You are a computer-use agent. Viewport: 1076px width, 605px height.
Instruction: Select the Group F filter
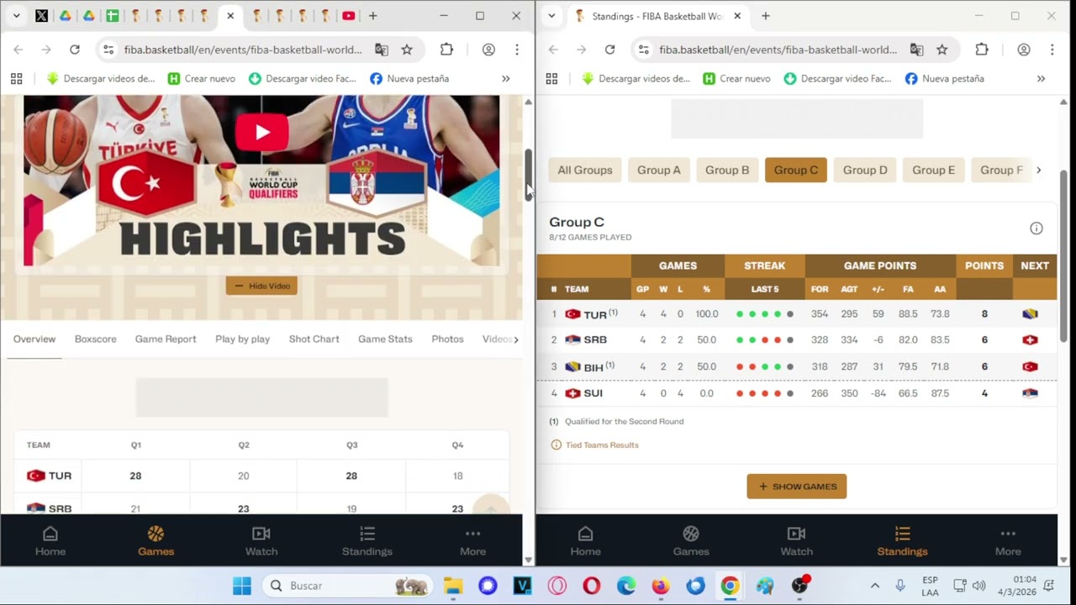point(1001,170)
